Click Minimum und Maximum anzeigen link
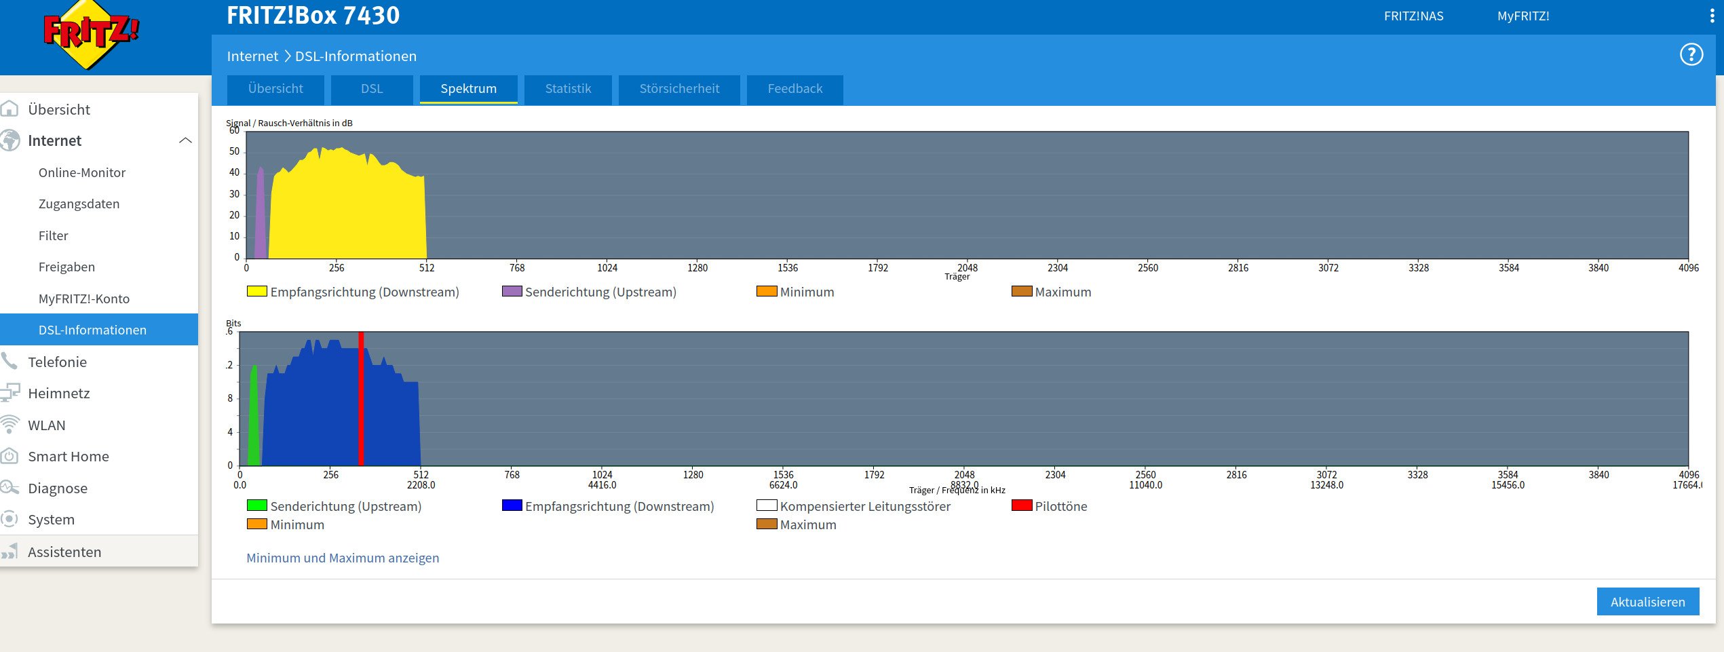This screenshot has height=652, width=1724. pos(343,558)
